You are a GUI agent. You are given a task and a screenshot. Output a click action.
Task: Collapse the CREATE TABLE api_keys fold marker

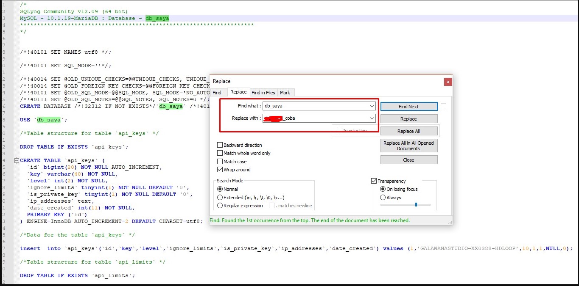click(x=17, y=160)
